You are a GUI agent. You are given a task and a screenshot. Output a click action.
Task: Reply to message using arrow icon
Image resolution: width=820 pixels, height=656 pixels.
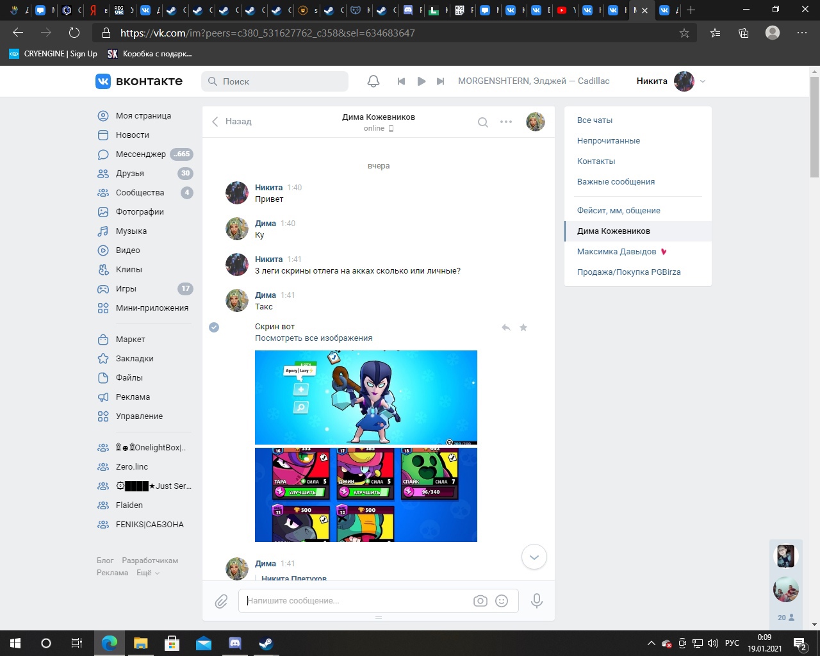click(506, 327)
